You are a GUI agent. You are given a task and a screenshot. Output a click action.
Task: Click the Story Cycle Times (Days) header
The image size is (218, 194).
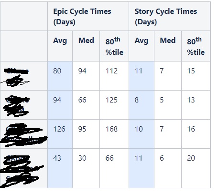point(166,17)
